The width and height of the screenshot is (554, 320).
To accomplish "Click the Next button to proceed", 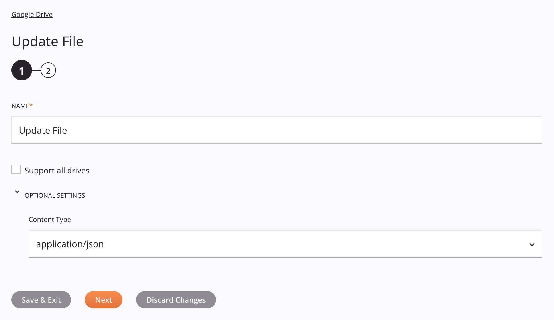I will click(103, 299).
